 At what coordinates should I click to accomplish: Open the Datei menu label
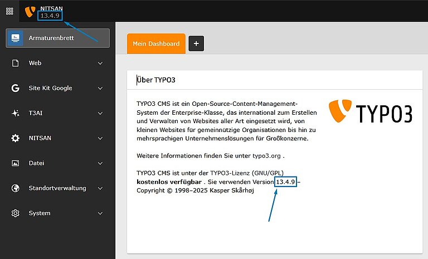pos(37,163)
